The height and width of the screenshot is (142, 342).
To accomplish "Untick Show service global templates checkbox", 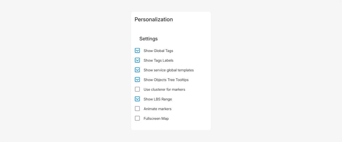I will (137, 70).
